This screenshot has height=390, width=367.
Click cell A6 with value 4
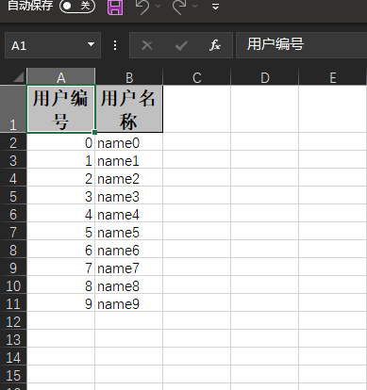point(60,213)
